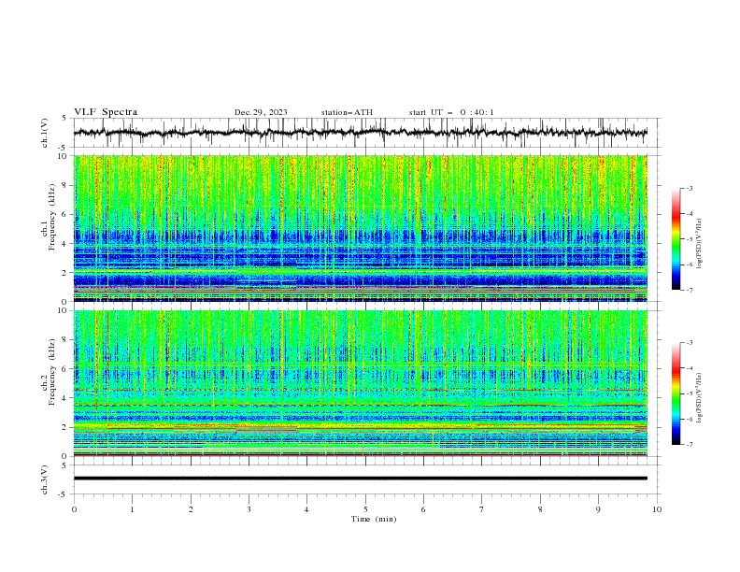The width and height of the screenshot is (740, 572).
Task: Click the "5" volt tick of ch.3 plot
Action: pos(66,465)
